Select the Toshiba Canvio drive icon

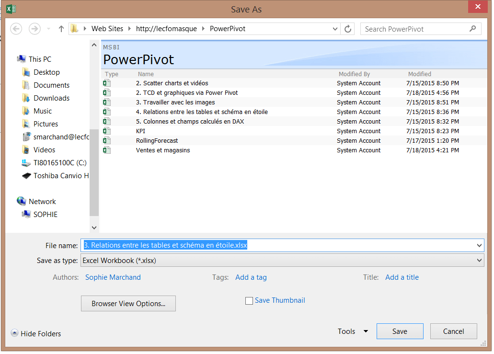[x=26, y=176]
